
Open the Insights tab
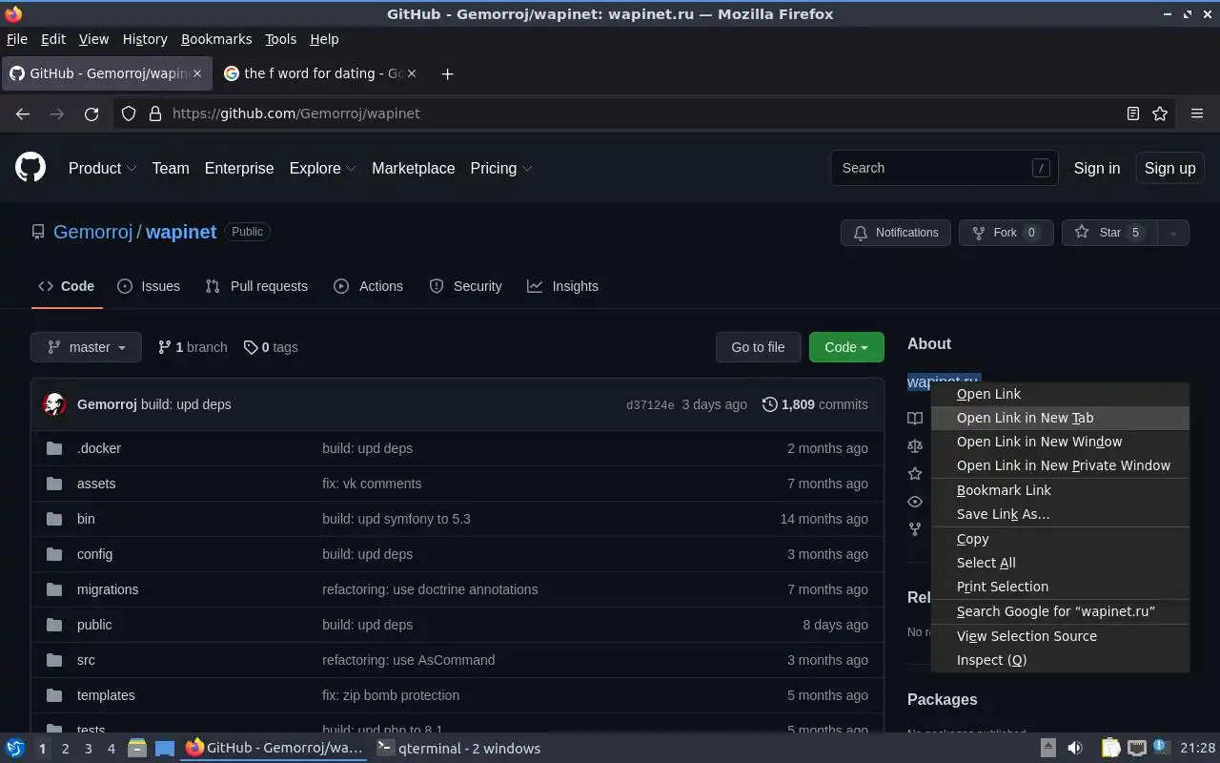(x=563, y=286)
